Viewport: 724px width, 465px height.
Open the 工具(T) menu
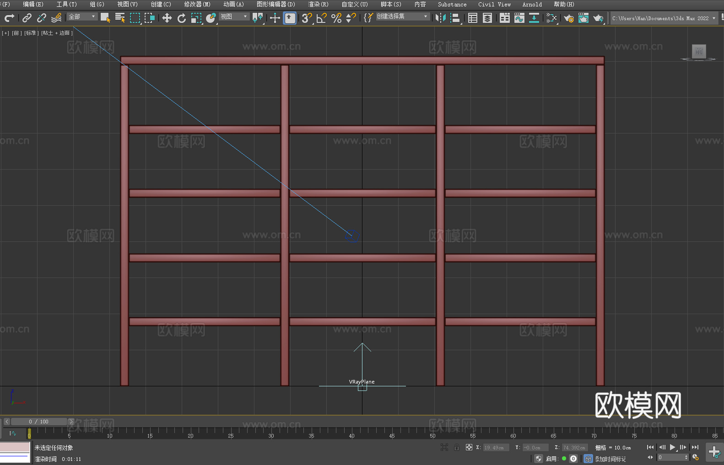tap(67, 4)
